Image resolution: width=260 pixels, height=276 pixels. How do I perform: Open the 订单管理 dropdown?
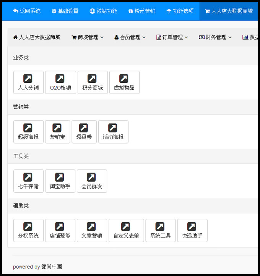172,37
